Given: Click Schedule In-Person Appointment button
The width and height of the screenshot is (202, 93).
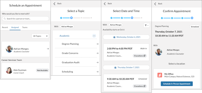Looking at the screenshot, I should point(176,84).
